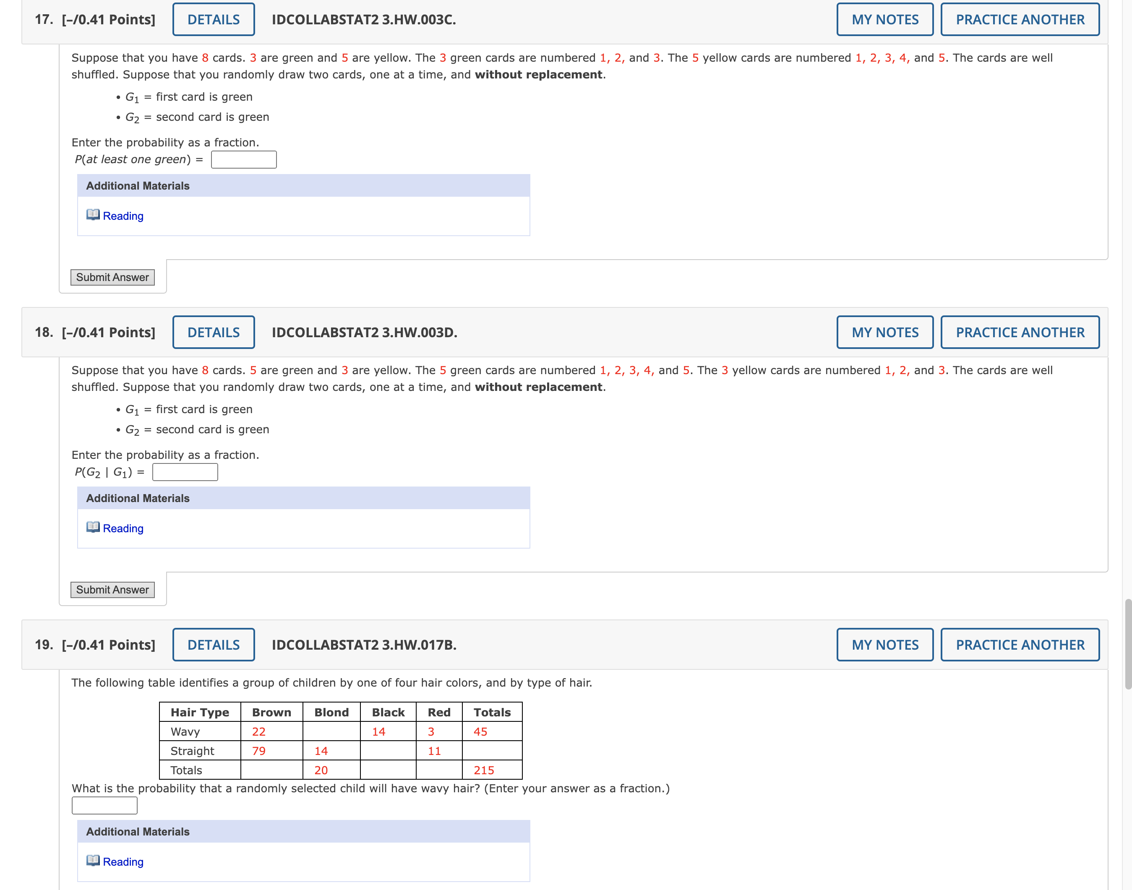The image size is (1132, 890).
Task: Submit Answer for question 17
Action: click(x=112, y=277)
